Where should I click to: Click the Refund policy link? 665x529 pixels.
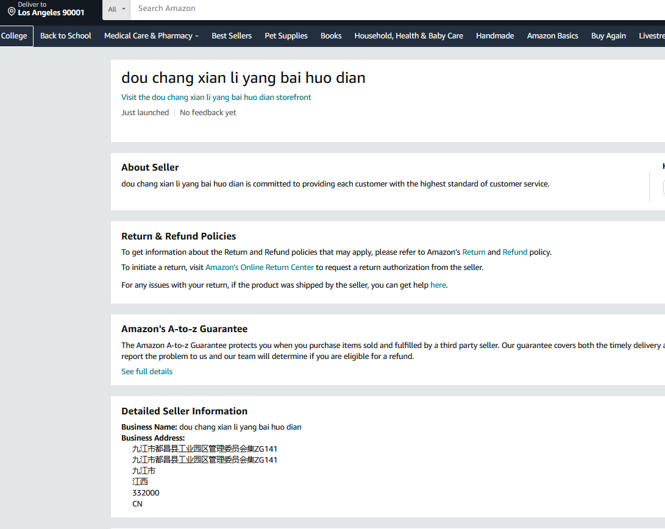coord(514,252)
